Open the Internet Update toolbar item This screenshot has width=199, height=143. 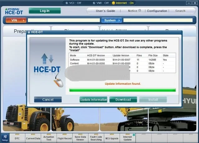click(128, 138)
